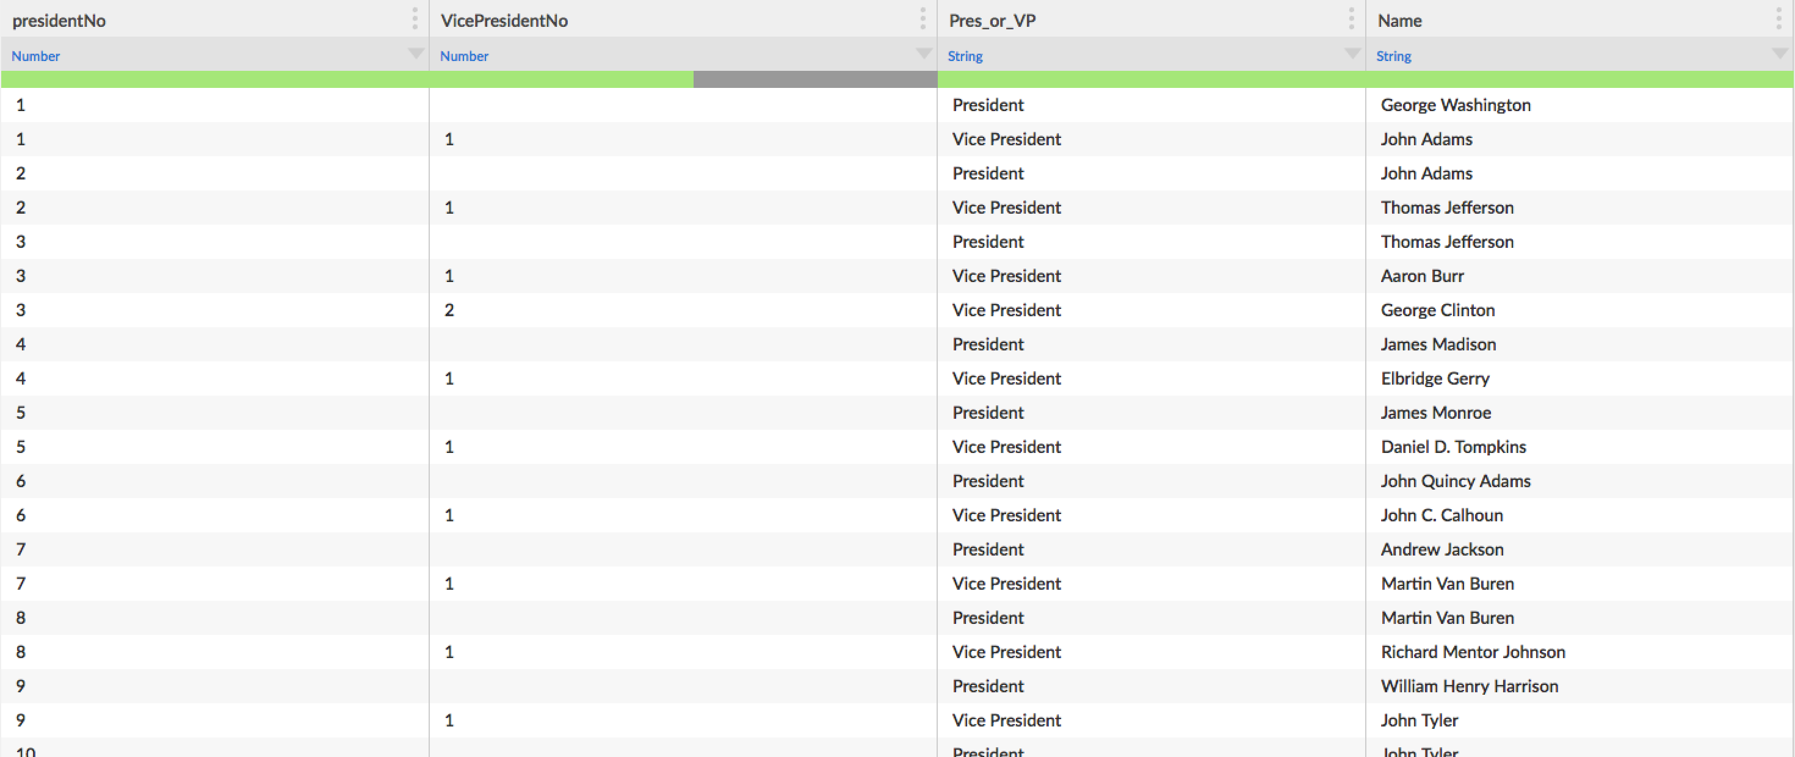Click the green quality bar under presidentNo
Viewport: 1795px width, 757px height.
tap(215, 79)
